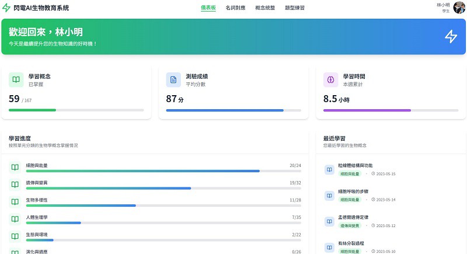Click the blue document icon for 測驗成績

(173, 80)
